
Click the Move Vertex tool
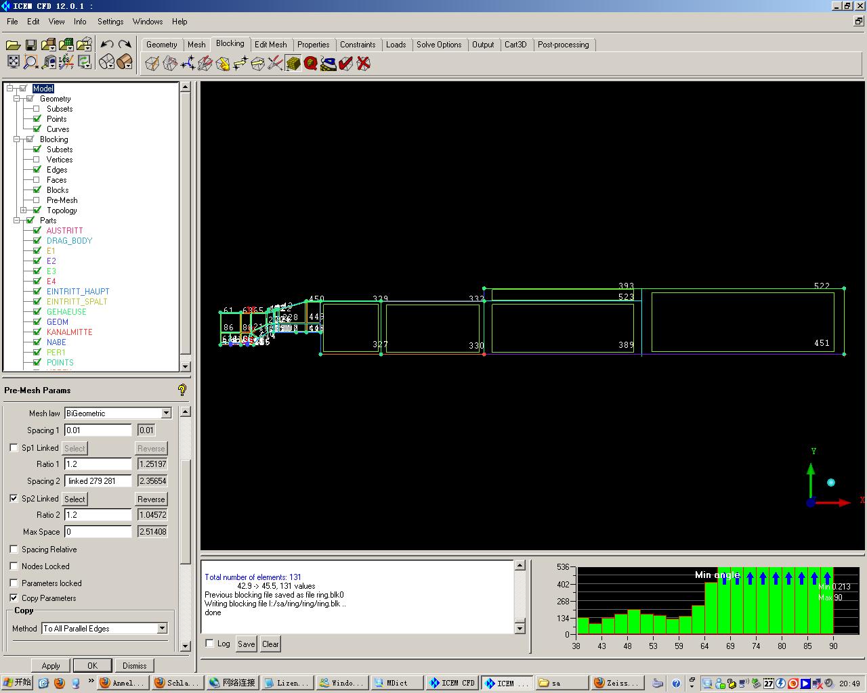coord(240,64)
